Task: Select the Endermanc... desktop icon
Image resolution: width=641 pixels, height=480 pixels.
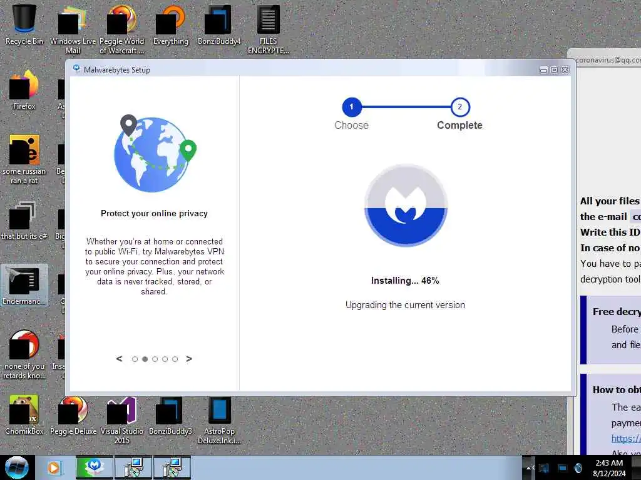Action: pyautogui.click(x=24, y=285)
